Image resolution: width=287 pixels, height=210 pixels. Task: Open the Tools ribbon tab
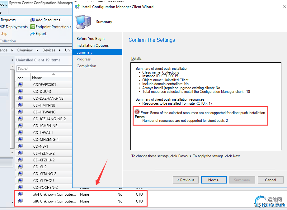[x=3, y=4]
